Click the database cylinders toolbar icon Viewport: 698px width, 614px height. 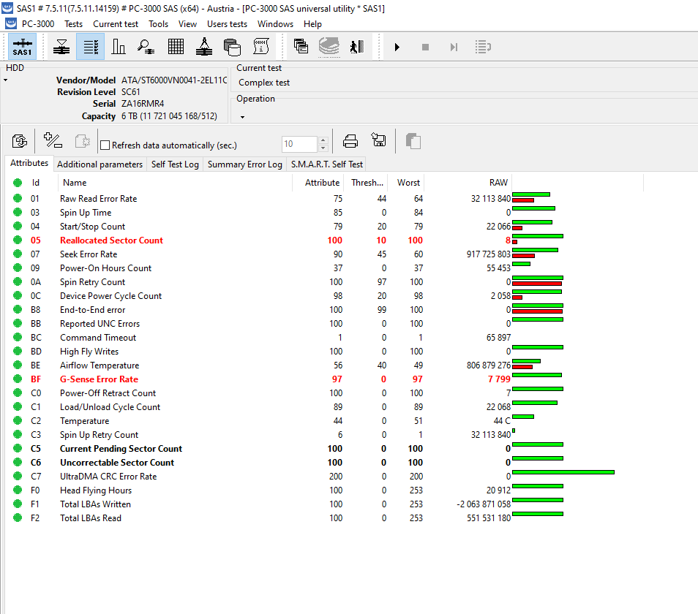tap(232, 47)
